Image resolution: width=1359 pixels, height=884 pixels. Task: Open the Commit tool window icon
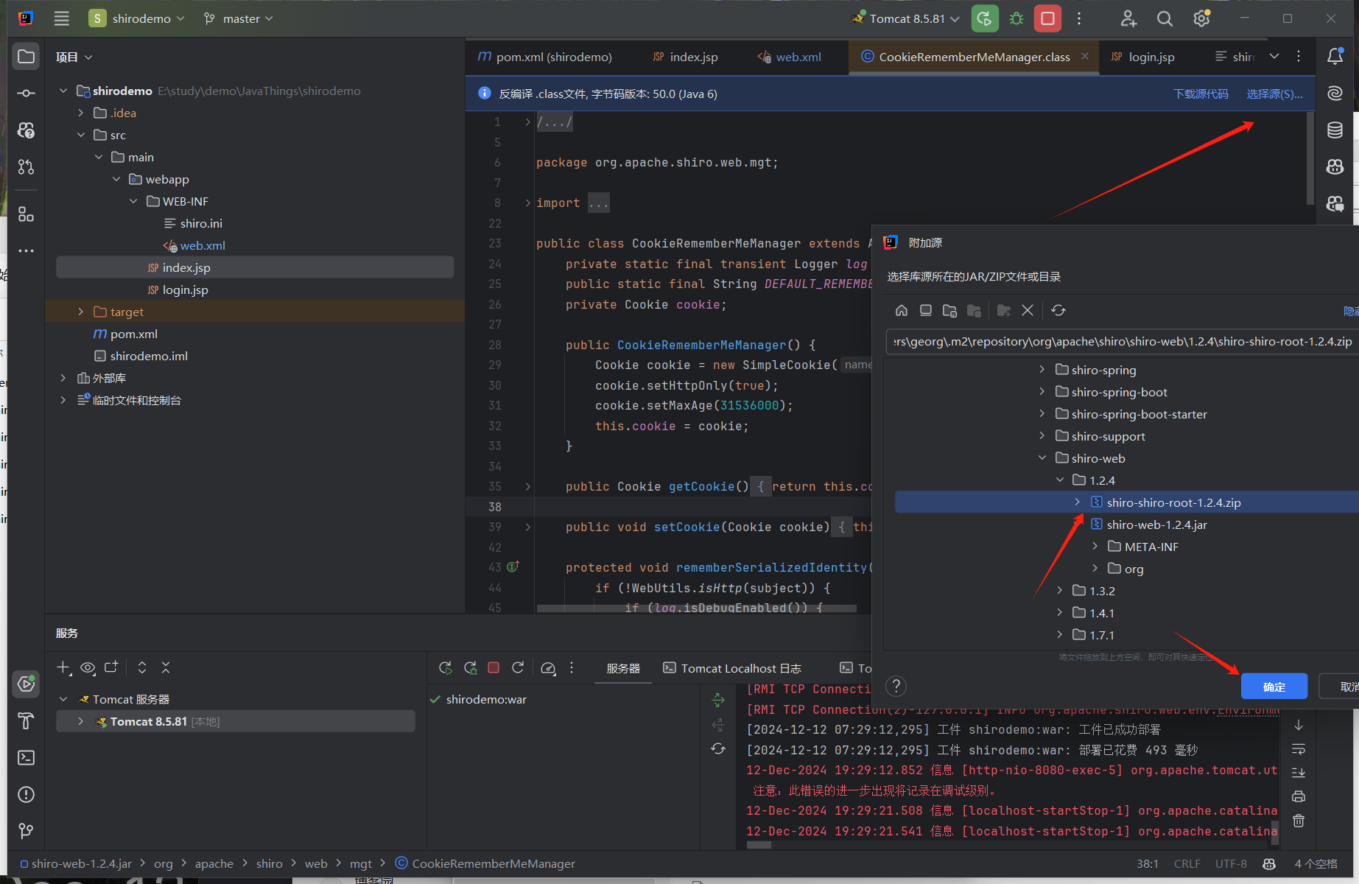click(x=26, y=93)
